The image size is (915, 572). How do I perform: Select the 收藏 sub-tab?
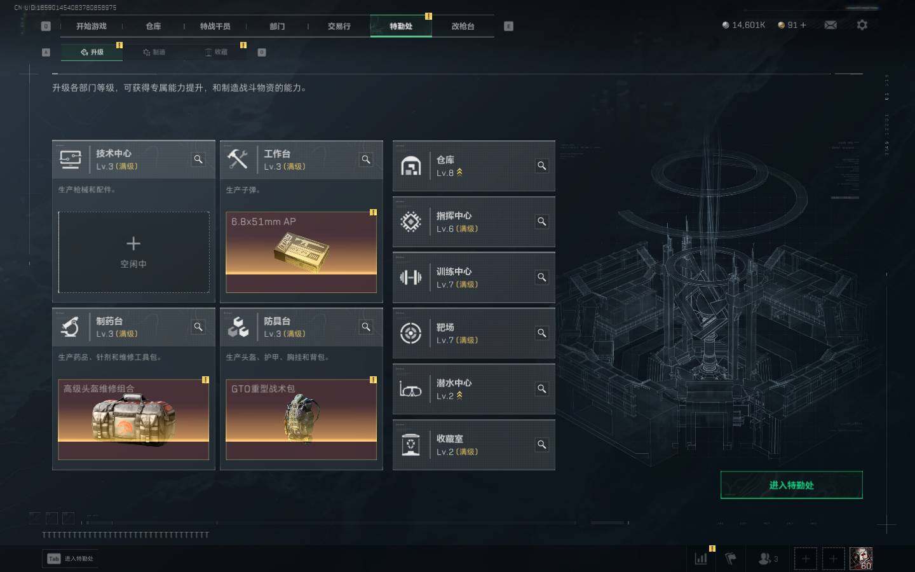216,52
